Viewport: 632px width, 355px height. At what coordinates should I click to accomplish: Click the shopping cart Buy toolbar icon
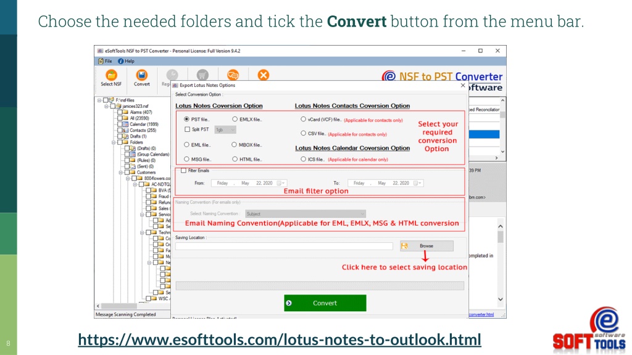(x=202, y=75)
